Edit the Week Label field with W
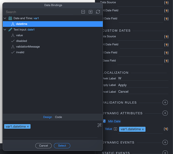 [x=143, y=78]
